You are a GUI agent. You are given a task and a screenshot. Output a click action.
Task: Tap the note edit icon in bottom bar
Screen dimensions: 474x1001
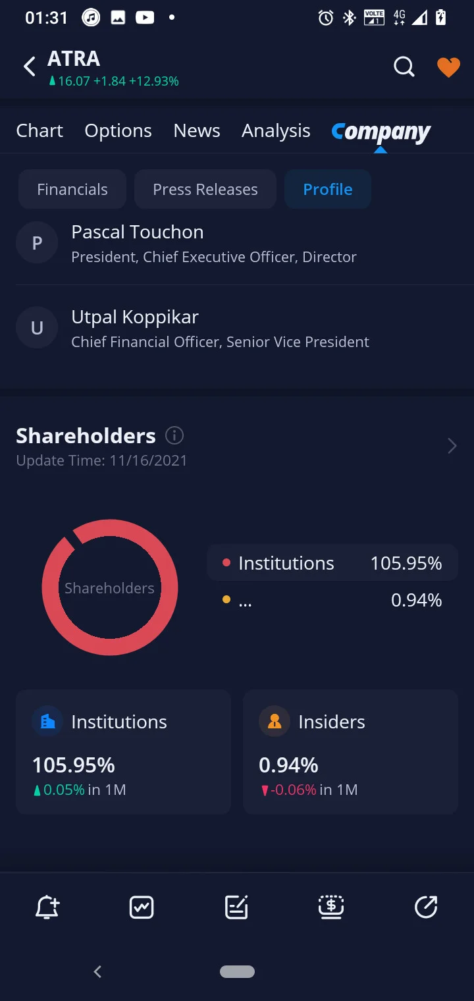pyautogui.click(x=236, y=907)
